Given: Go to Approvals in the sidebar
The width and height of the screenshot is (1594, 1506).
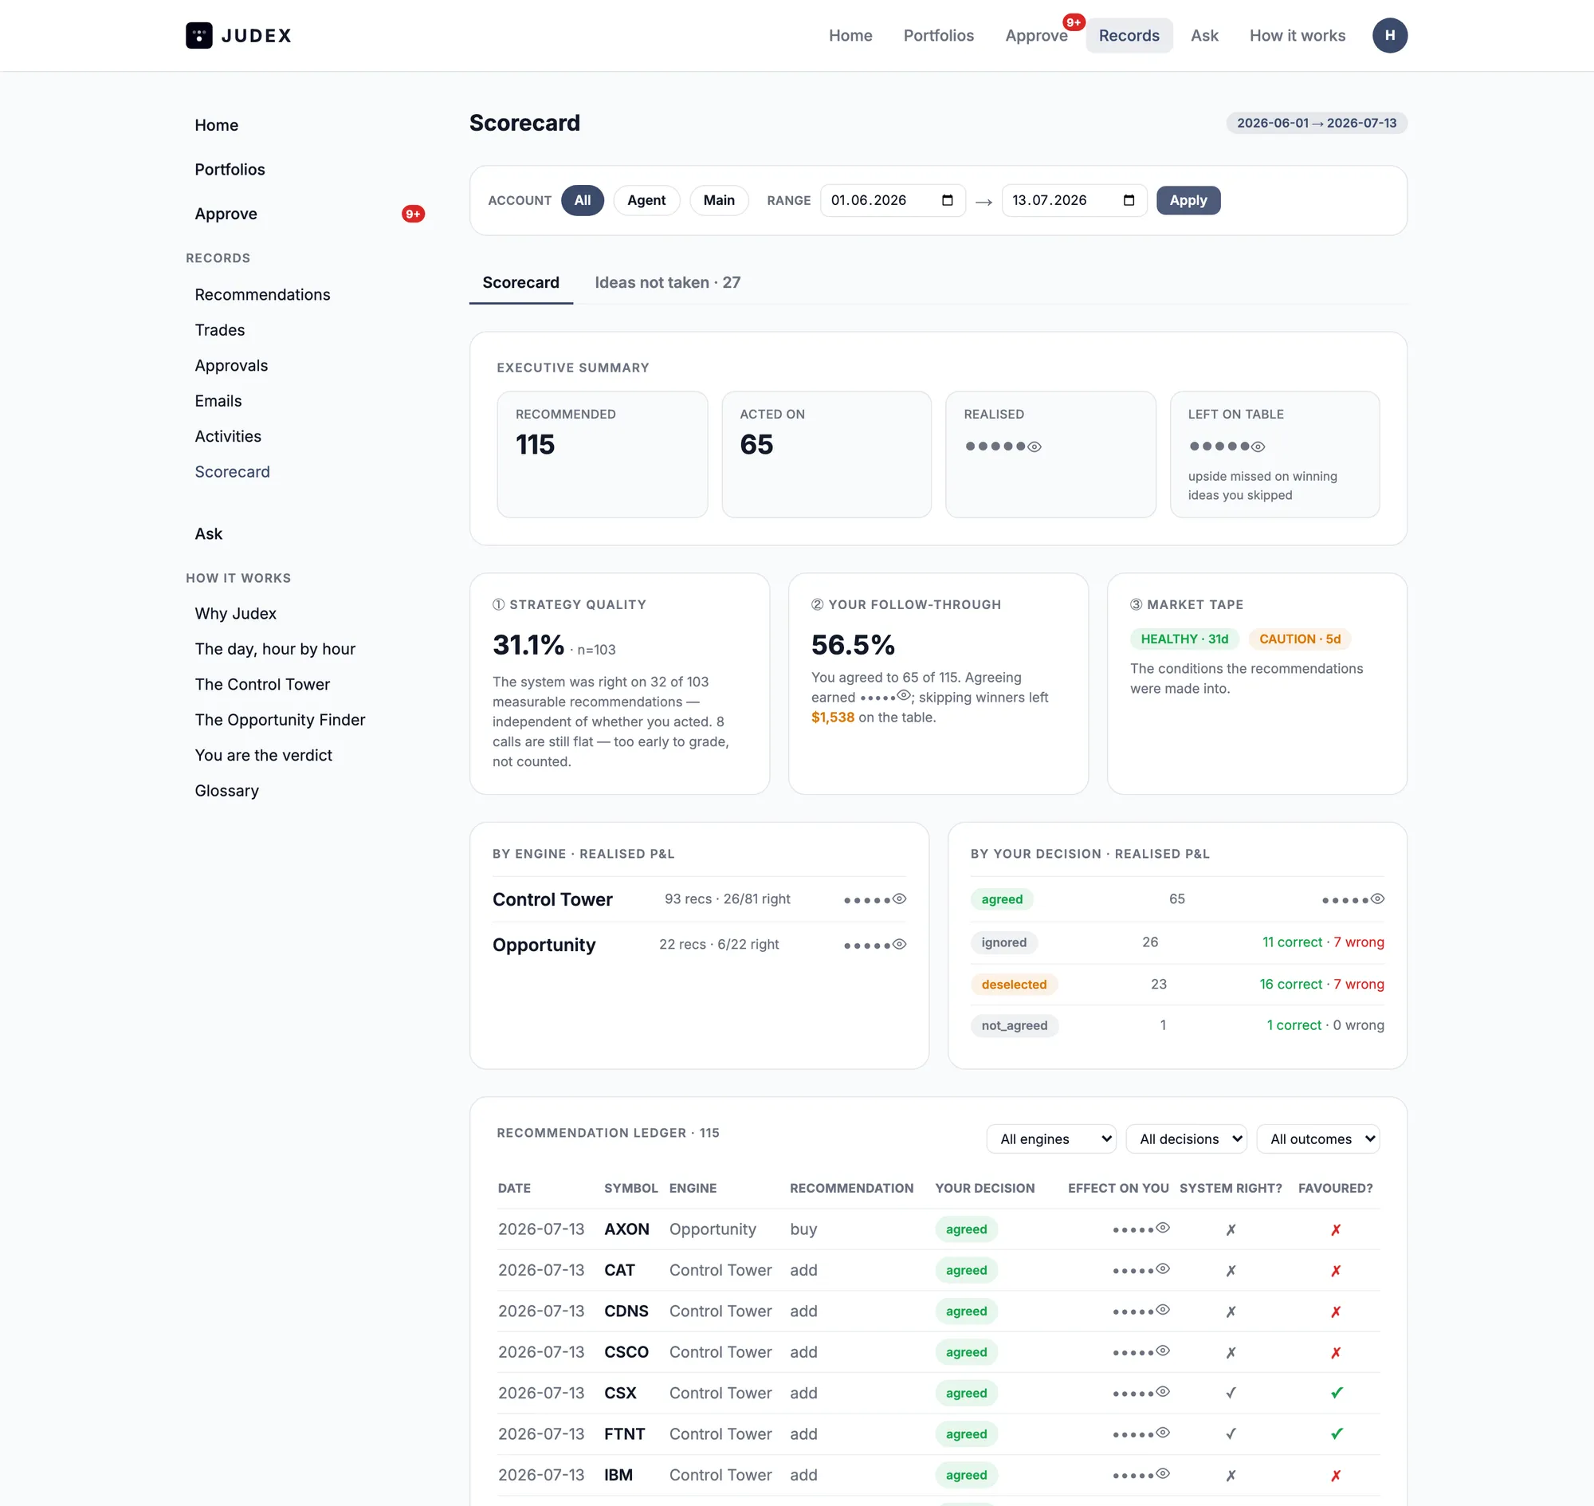Looking at the screenshot, I should (231, 365).
